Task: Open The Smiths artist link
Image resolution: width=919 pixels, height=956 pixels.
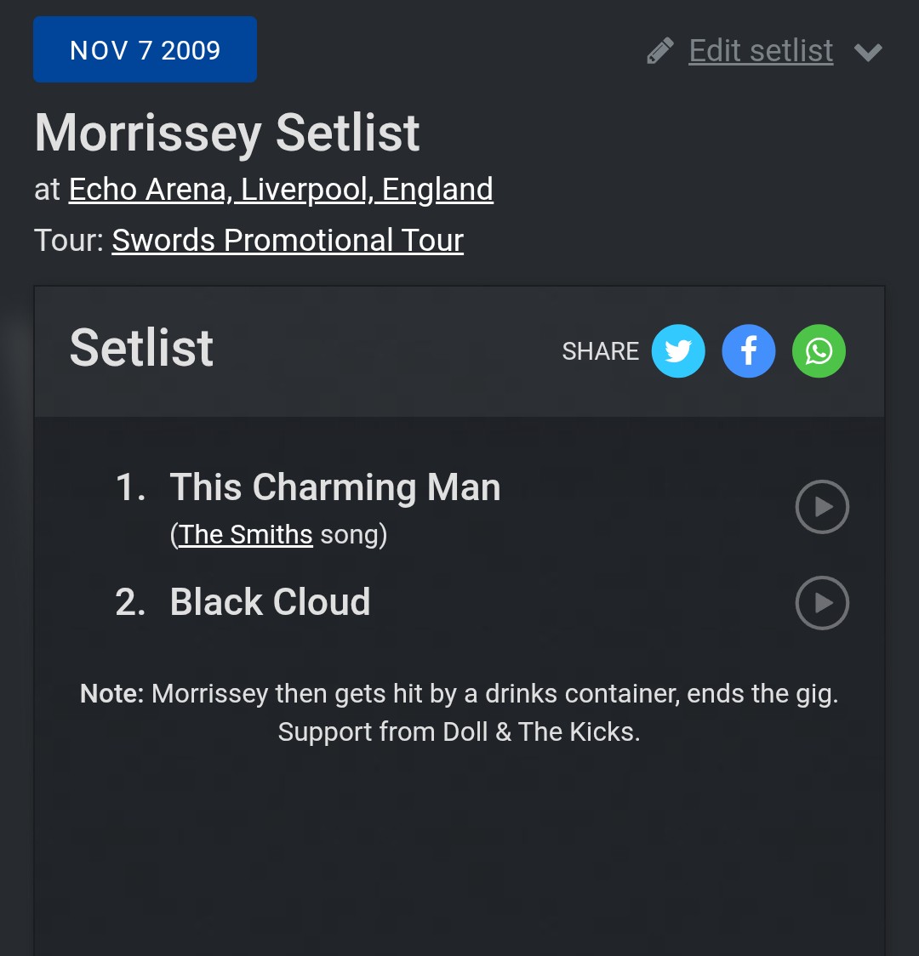Action: point(246,534)
